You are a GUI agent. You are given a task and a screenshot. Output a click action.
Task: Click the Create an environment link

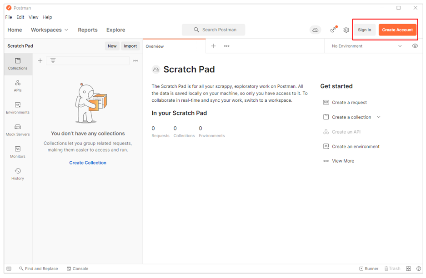pyautogui.click(x=356, y=146)
